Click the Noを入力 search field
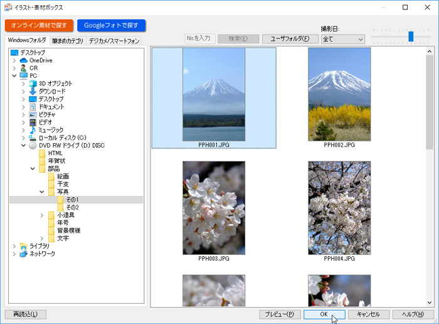This screenshot has width=439, height=324. tap(200, 39)
